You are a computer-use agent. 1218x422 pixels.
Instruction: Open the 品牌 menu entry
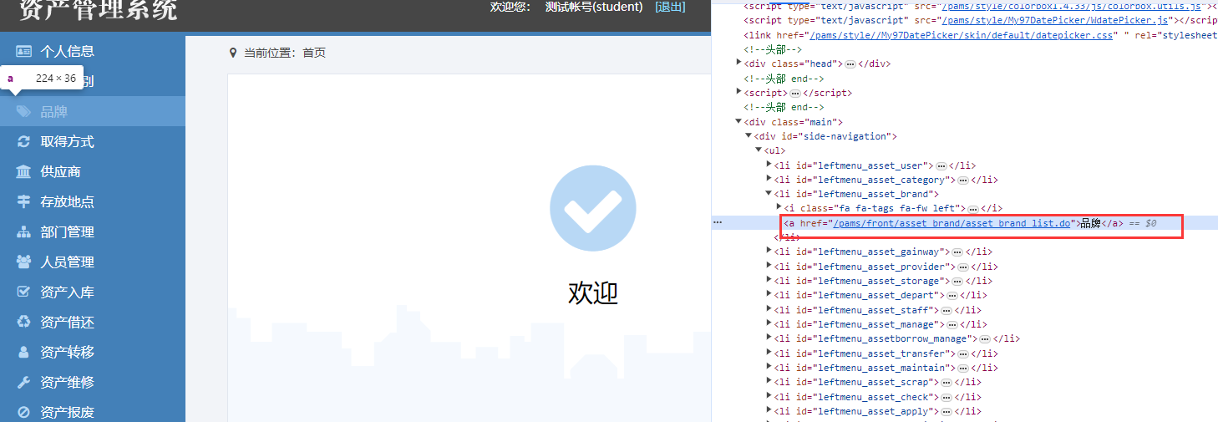(x=54, y=111)
